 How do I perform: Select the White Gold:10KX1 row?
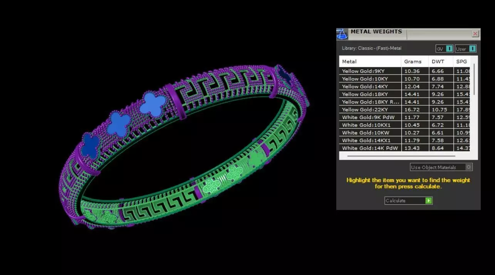coord(404,125)
